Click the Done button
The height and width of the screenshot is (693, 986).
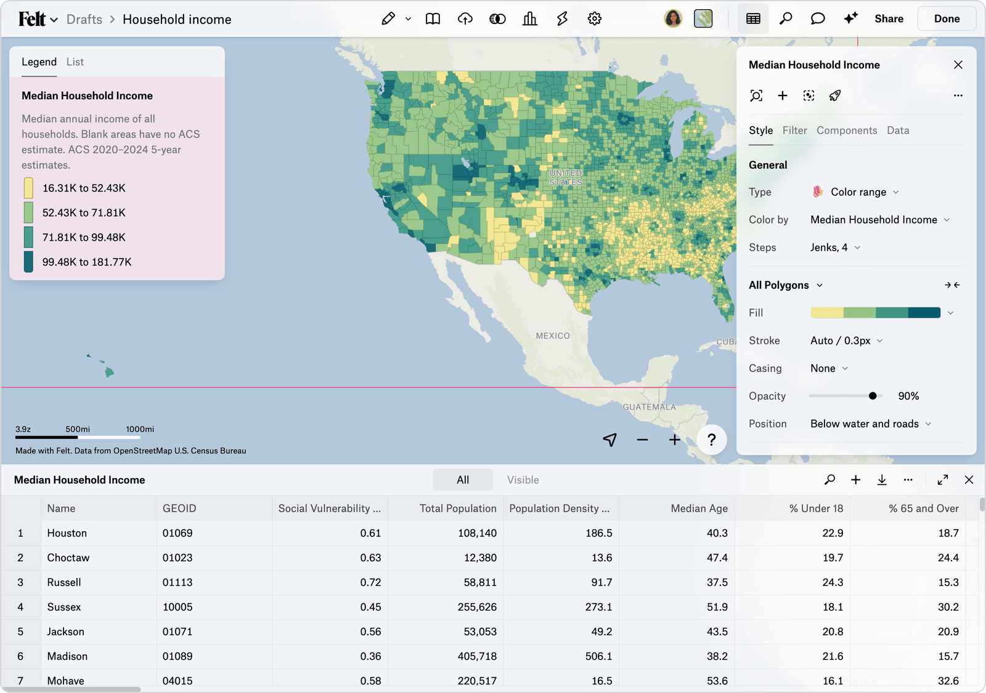coord(947,19)
